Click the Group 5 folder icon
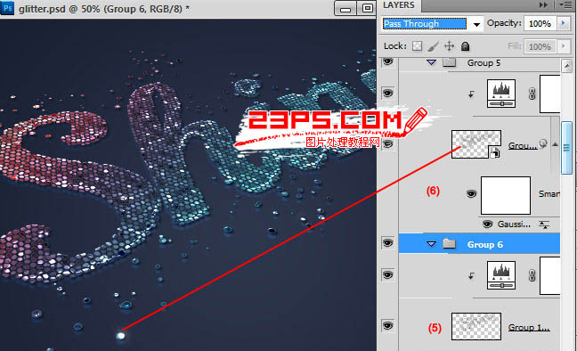 (450, 62)
